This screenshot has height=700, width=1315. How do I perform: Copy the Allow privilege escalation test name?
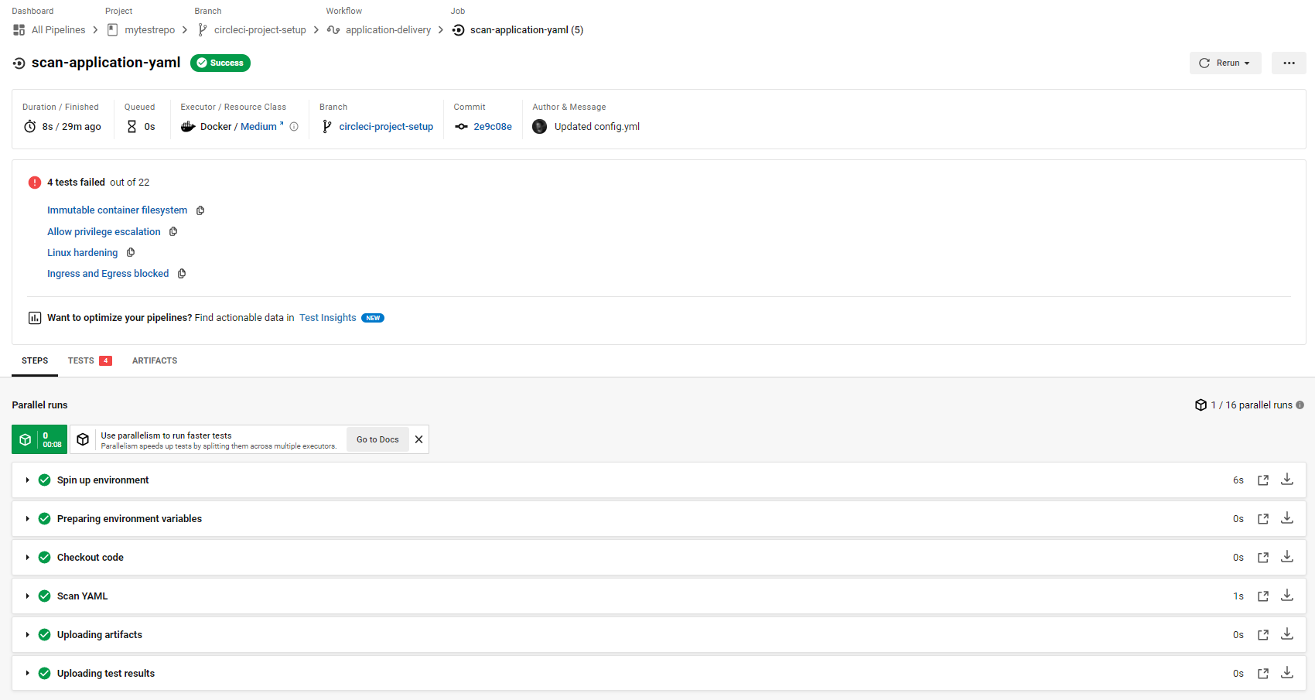tap(173, 231)
